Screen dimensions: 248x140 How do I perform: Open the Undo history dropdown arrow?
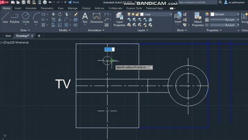[x=54, y=2]
